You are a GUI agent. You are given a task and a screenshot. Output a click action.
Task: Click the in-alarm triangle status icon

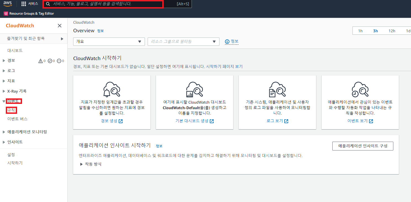point(41,61)
